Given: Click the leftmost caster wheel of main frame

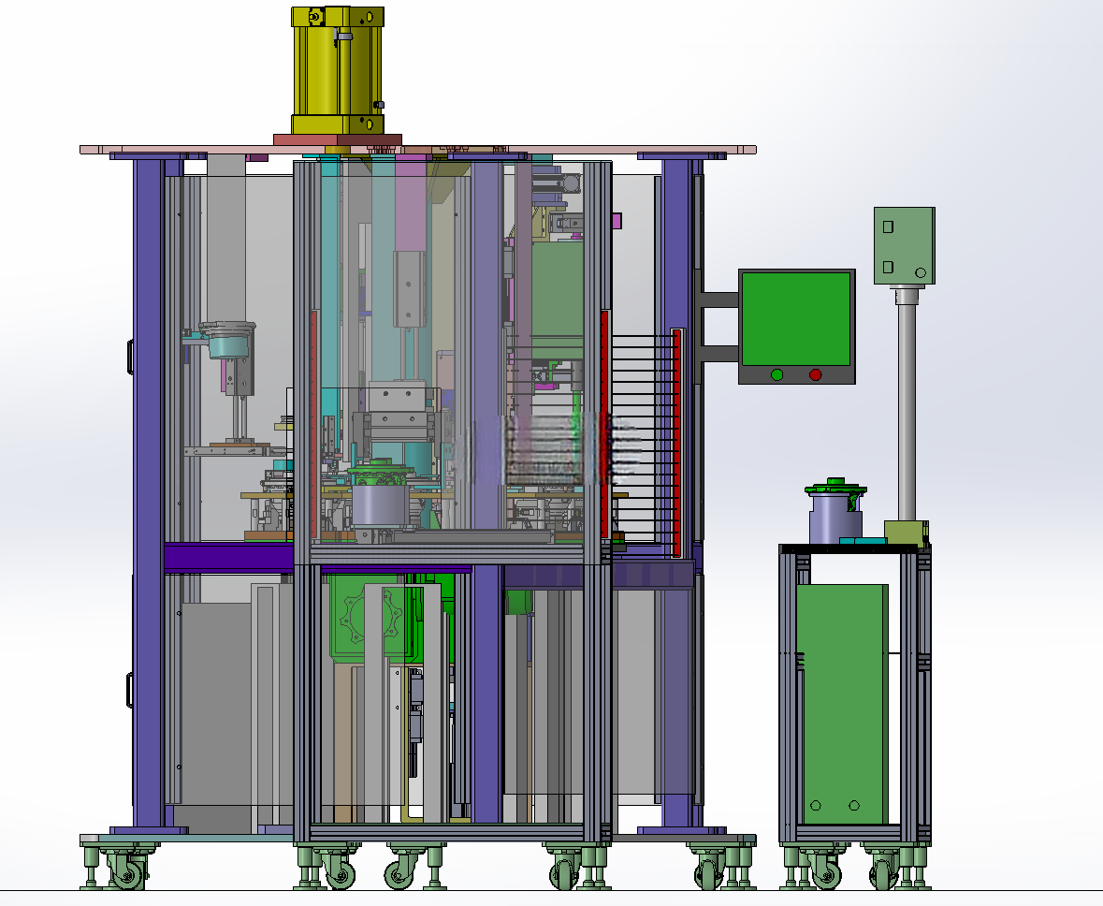Looking at the screenshot, I should pos(126,873).
